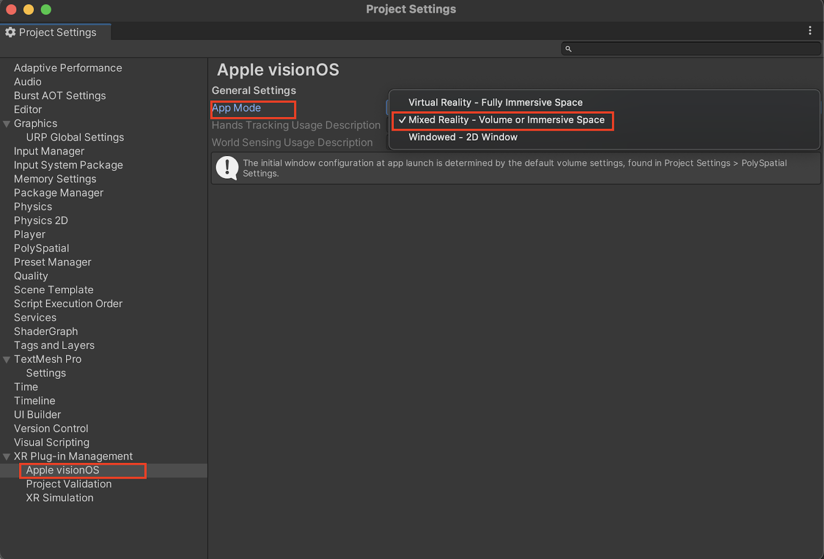Open Player settings

pyautogui.click(x=29, y=234)
